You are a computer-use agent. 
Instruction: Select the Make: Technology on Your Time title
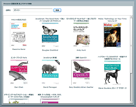(x=112, y=20)
